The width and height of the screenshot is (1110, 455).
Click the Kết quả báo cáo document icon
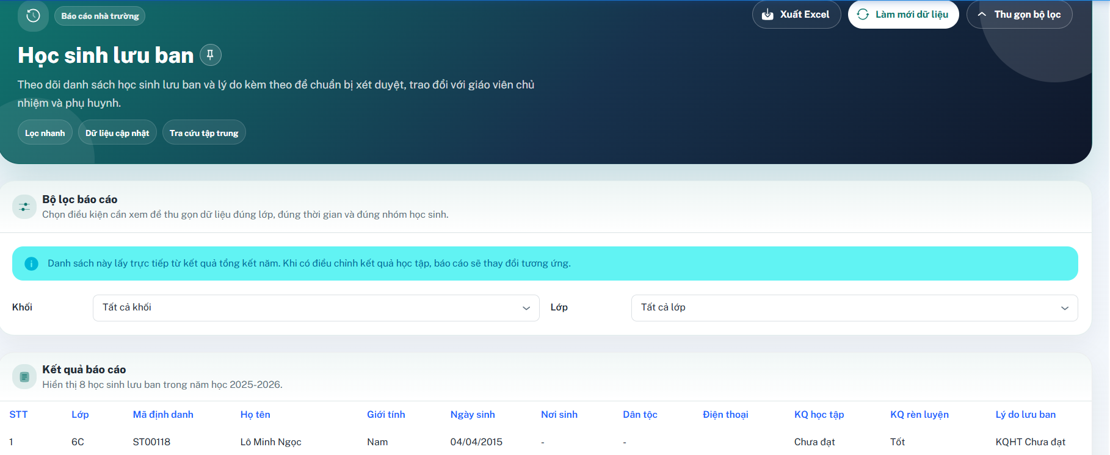click(24, 377)
